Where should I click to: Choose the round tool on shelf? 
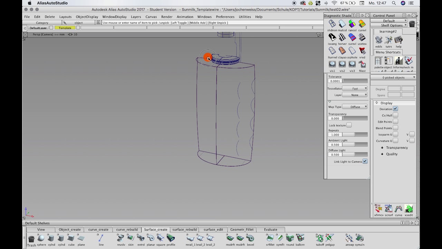click(290, 238)
